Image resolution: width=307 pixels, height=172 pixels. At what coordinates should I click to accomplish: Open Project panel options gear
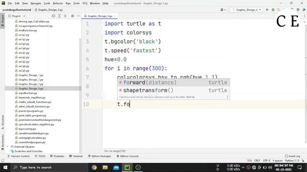[x=72, y=16]
